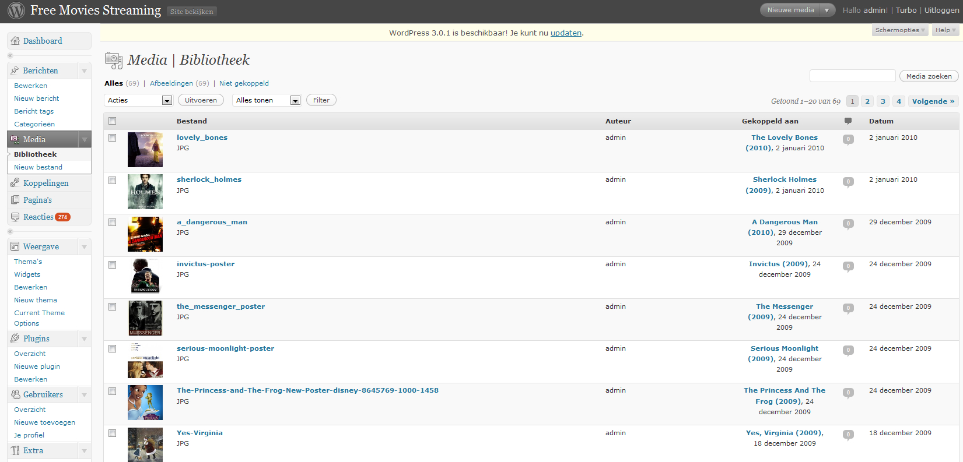Click comment count bubble for Yes-Virginia
The width and height of the screenshot is (963, 462).
(x=848, y=435)
